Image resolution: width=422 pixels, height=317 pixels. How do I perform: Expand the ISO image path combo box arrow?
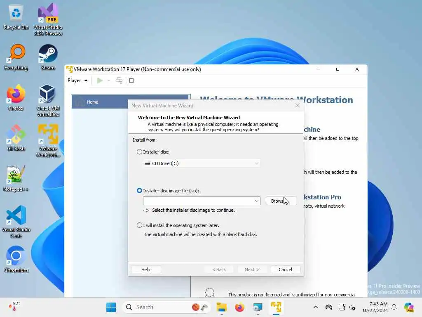click(x=256, y=201)
